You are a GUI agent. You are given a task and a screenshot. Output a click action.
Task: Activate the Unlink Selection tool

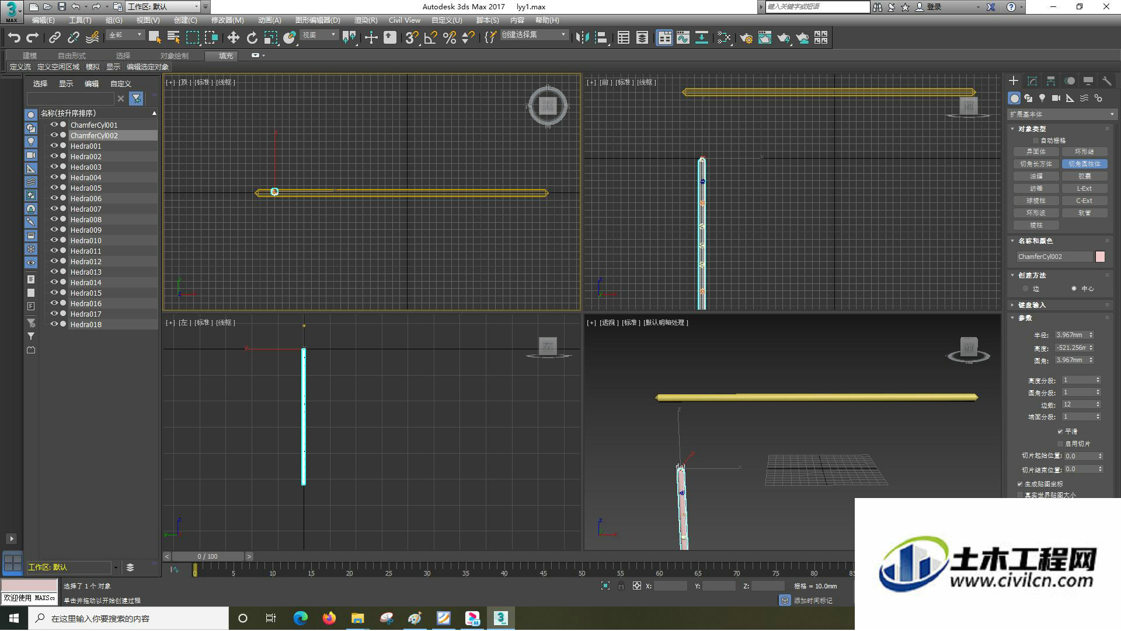coord(74,38)
